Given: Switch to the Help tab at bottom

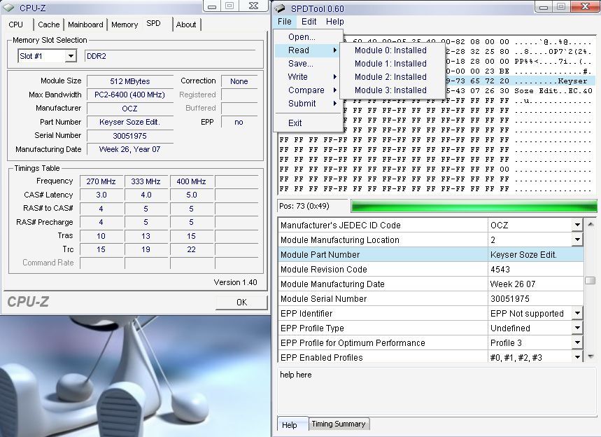Looking at the screenshot, I should tap(290, 424).
